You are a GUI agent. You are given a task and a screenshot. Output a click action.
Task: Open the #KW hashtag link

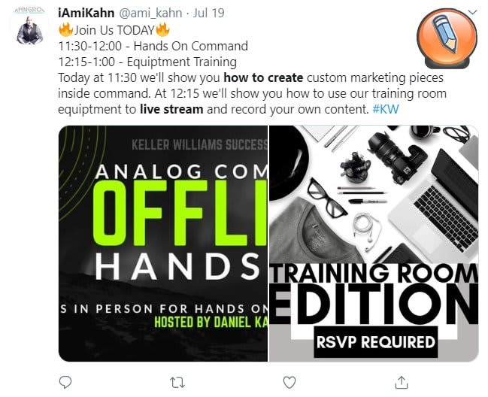pyautogui.click(x=386, y=109)
